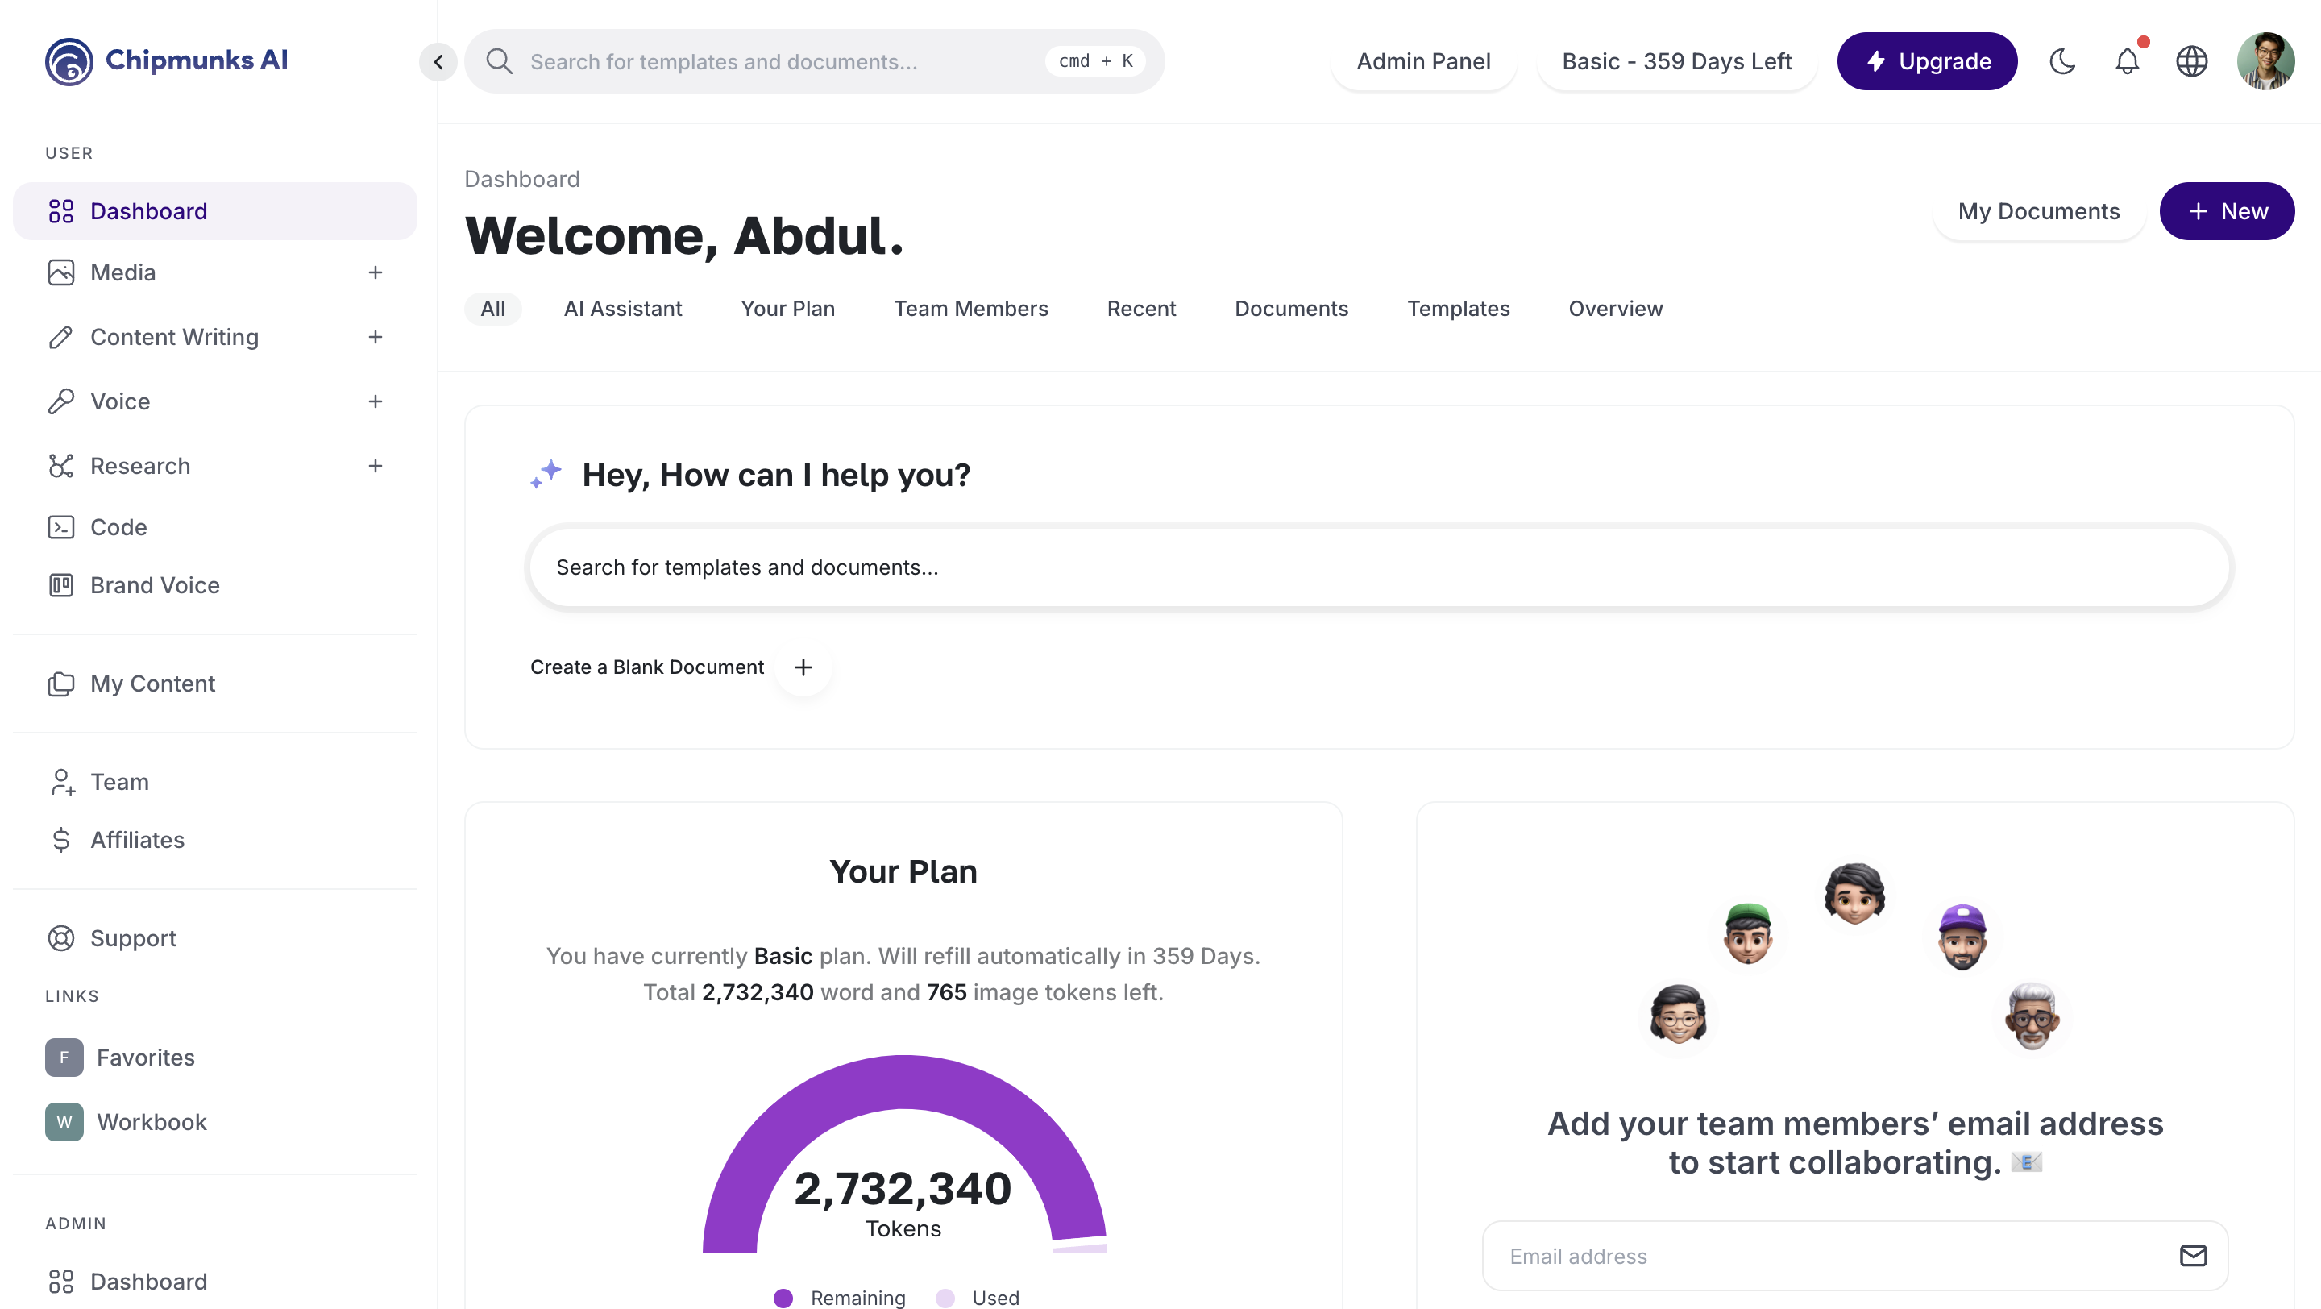Click the Upgrade button
Viewport: 2321px width, 1309px height.
pos(1929,60)
